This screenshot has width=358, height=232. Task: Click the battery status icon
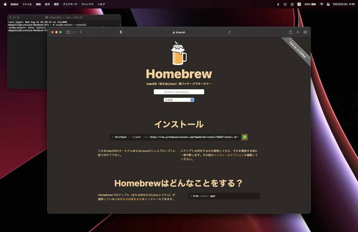pyautogui.click(x=310, y=4)
